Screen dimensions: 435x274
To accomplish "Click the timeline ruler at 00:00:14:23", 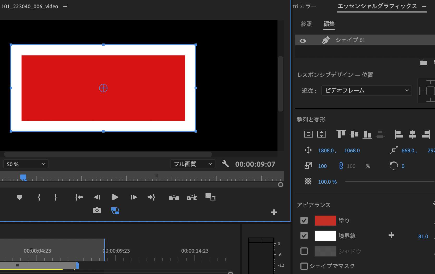I will (195, 251).
